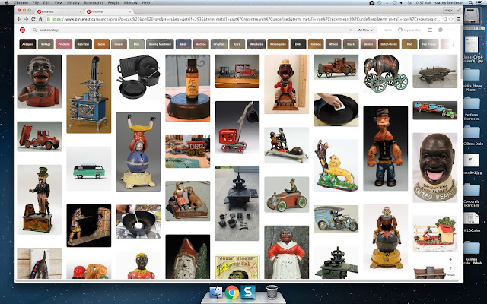Screen dimensions: 487x304
Task: Select the Doorstop filter chip
Action: 83,44
